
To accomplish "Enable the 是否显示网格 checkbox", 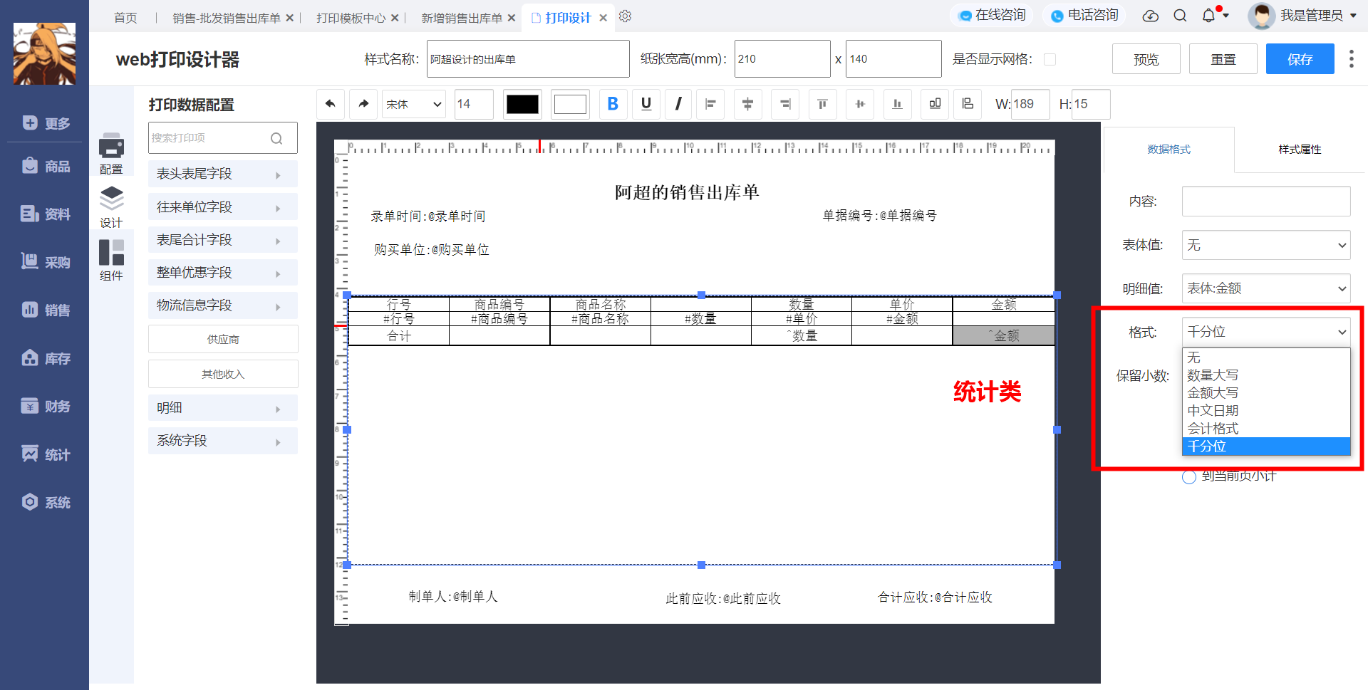I will click(1050, 59).
